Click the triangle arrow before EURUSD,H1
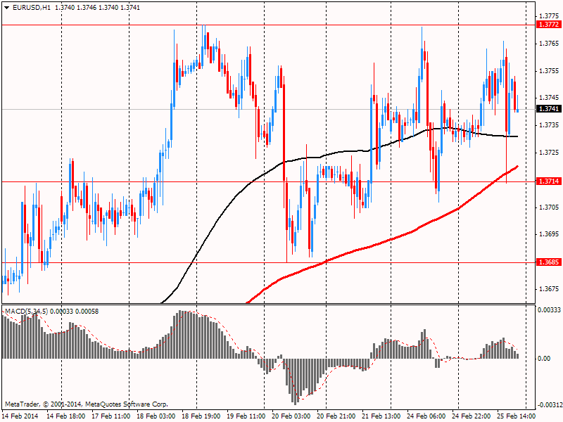This screenshot has height=422, width=563. [7, 8]
